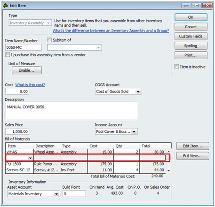Expand the Income Account dropdown

[x=134, y=131]
